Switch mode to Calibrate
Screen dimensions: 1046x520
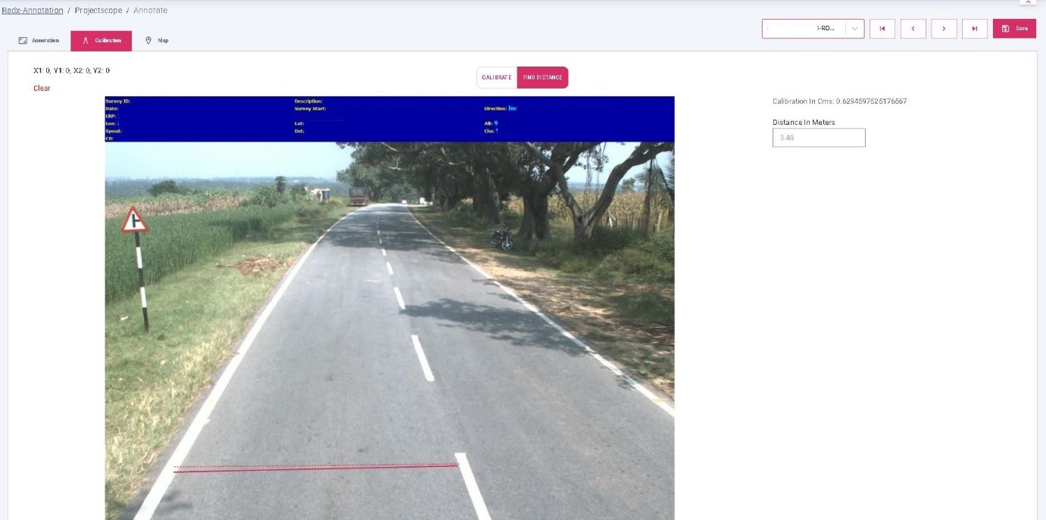coord(497,77)
